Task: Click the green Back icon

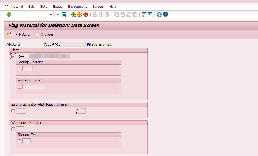Action: (74, 15)
